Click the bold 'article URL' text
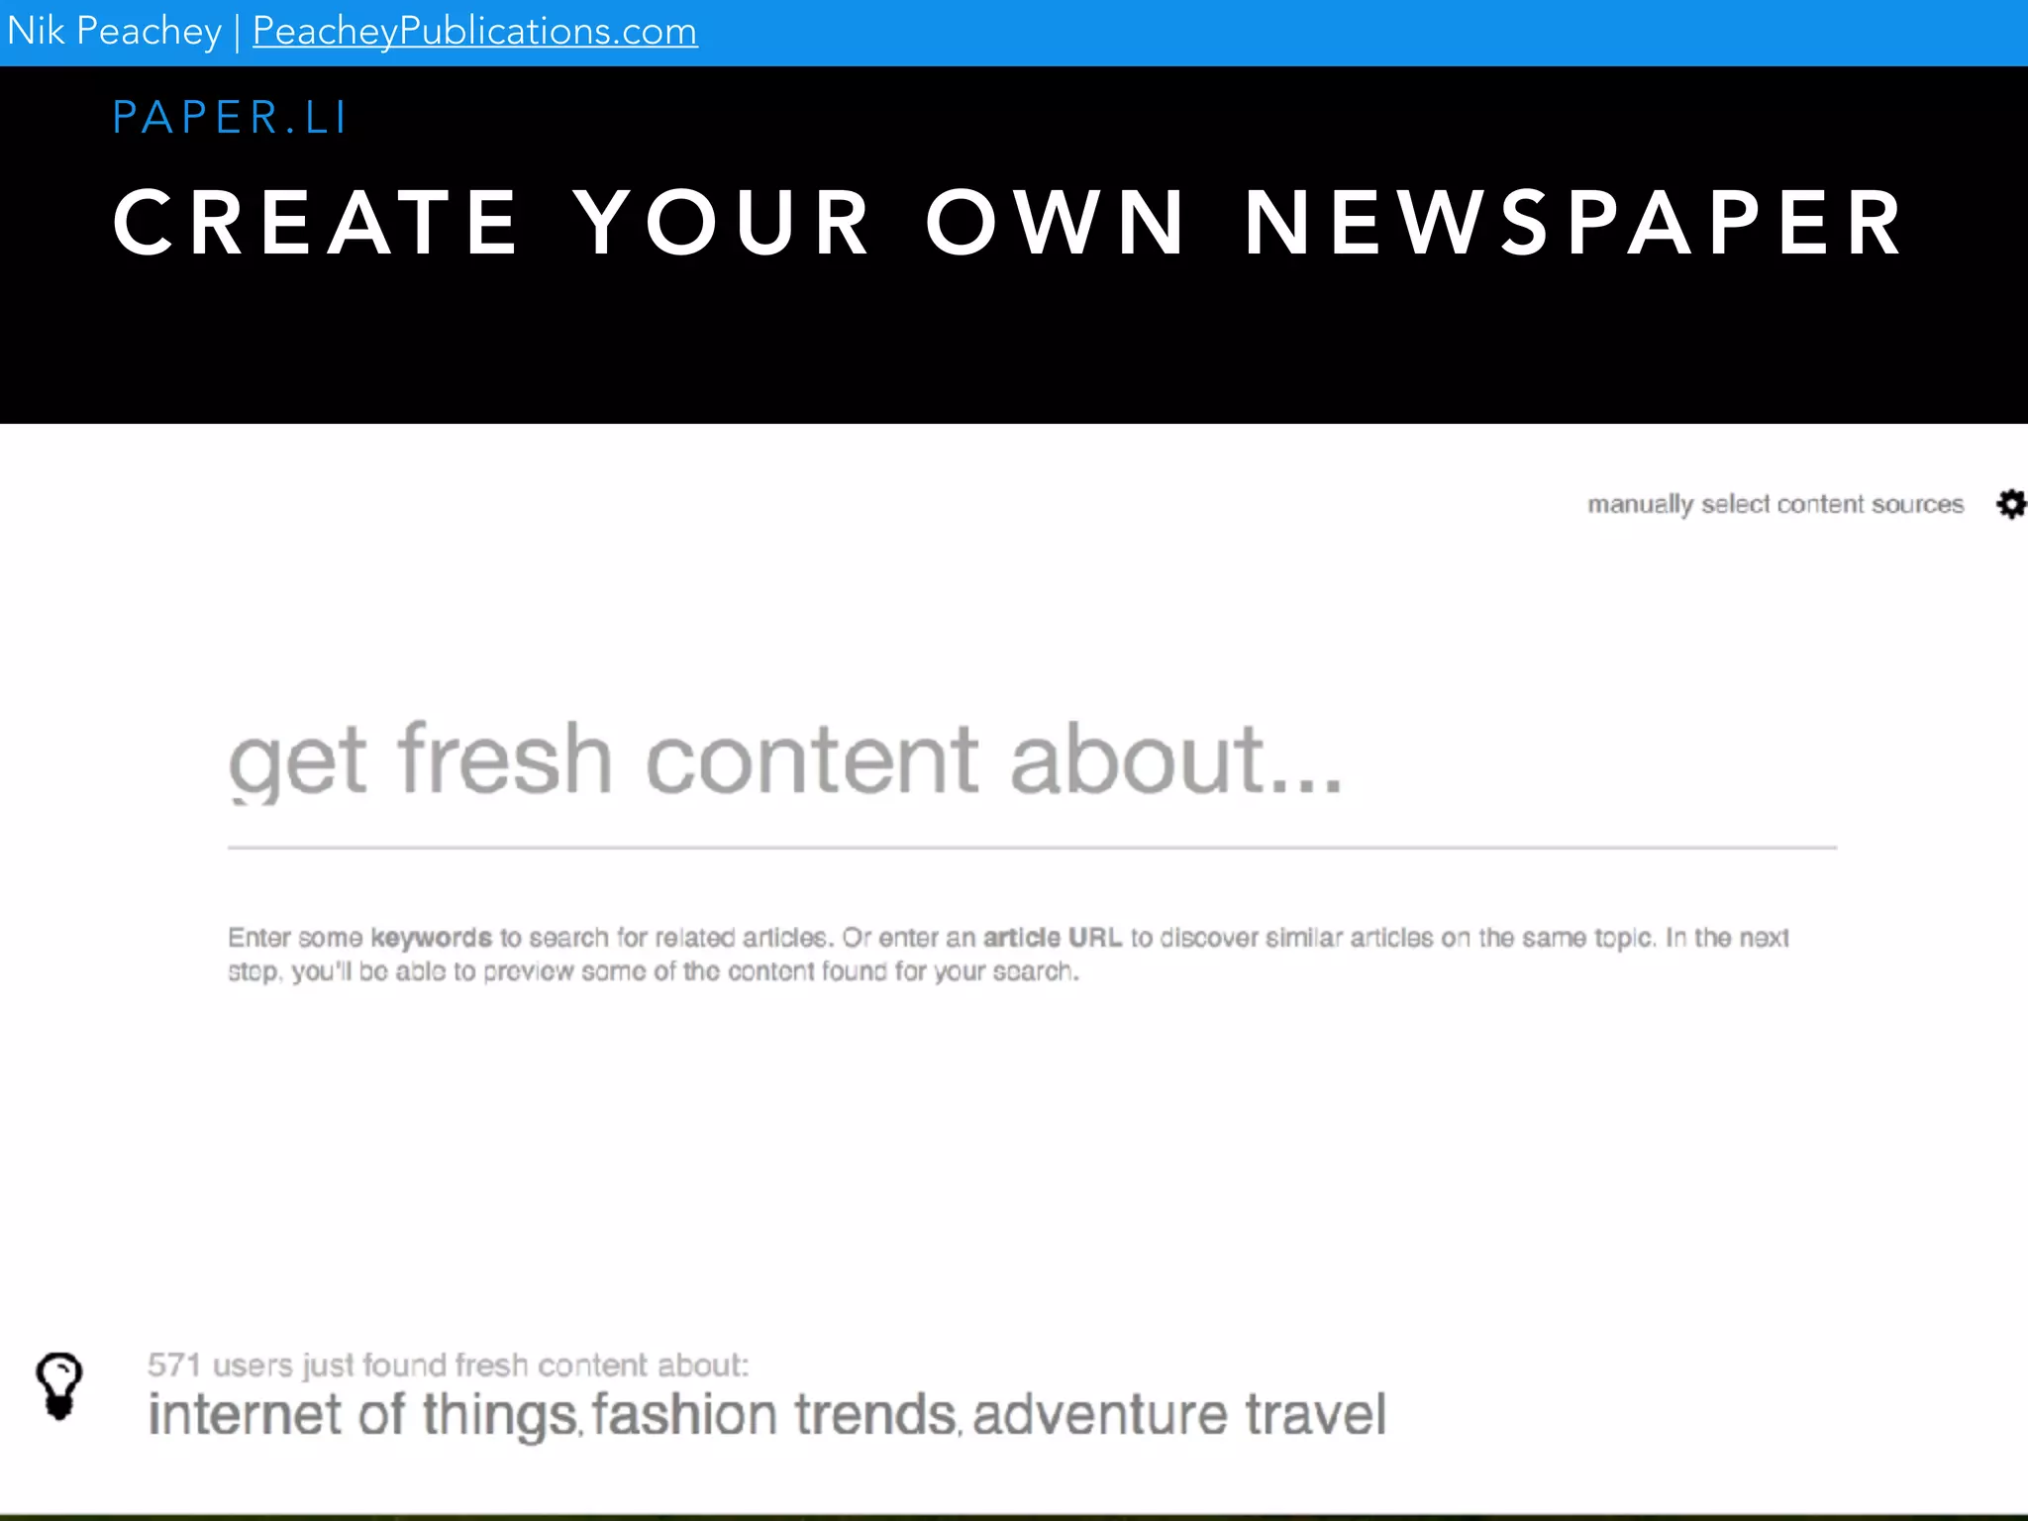This screenshot has height=1521, width=2028. [1052, 938]
